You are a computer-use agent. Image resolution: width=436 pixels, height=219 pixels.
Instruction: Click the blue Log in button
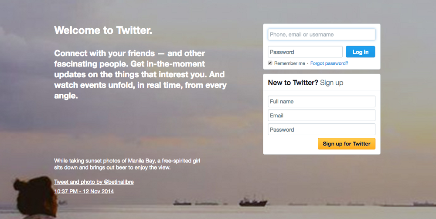click(x=361, y=52)
